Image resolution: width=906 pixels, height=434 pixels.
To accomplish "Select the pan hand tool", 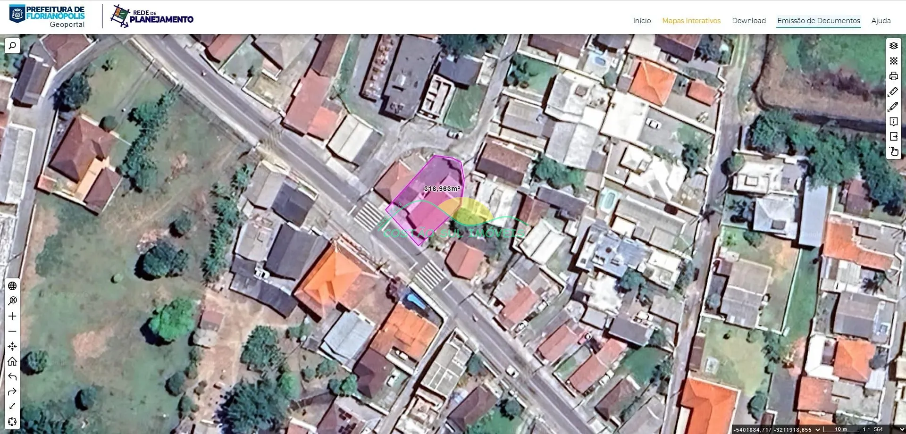I will tap(894, 151).
